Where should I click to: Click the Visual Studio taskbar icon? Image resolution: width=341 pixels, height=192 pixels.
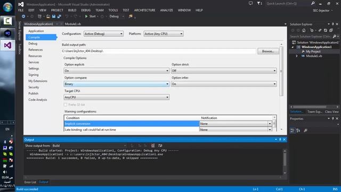pyautogui.click(x=7, y=45)
